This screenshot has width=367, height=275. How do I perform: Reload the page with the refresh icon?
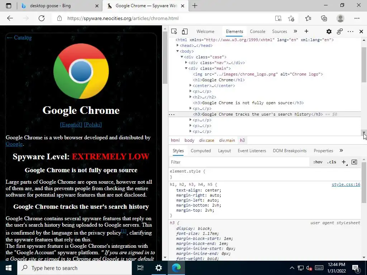[x=42, y=18]
